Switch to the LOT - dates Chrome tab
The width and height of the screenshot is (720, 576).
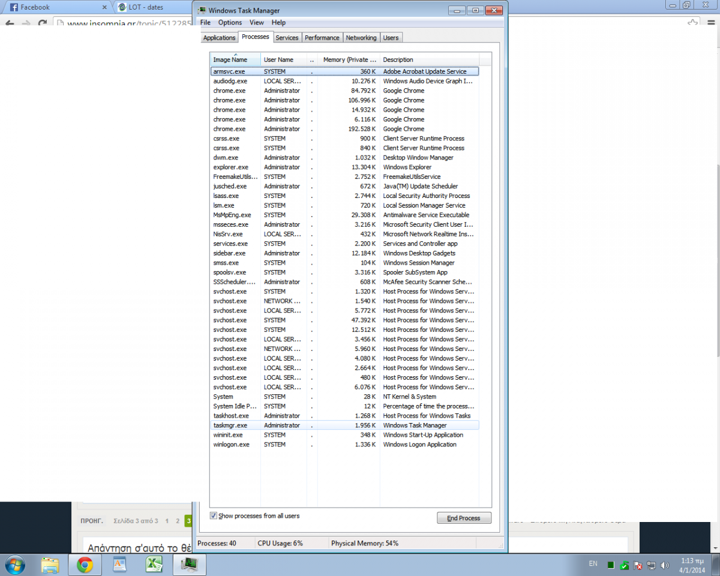point(153,7)
